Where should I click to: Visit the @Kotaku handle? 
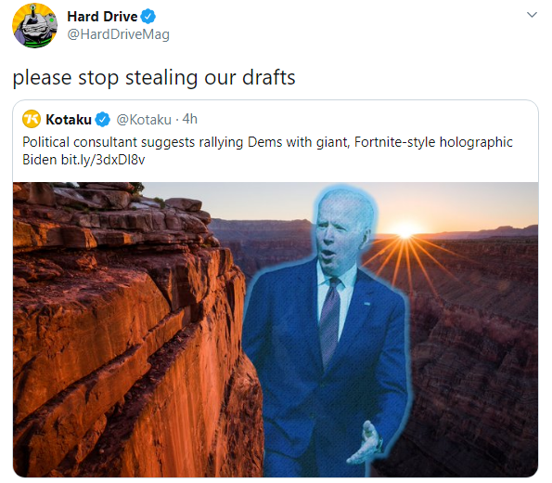tap(144, 120)
